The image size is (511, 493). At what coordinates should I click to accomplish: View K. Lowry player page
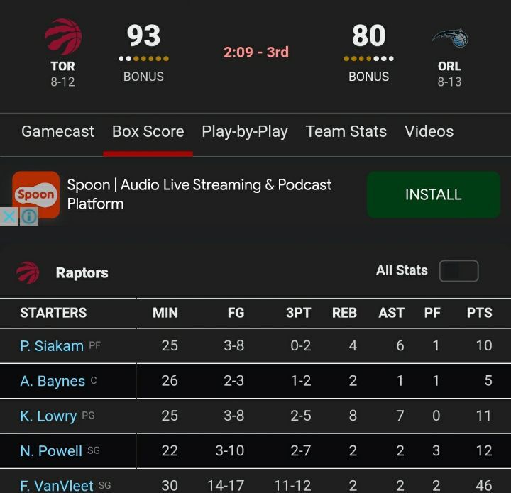(x=48, y=416)
